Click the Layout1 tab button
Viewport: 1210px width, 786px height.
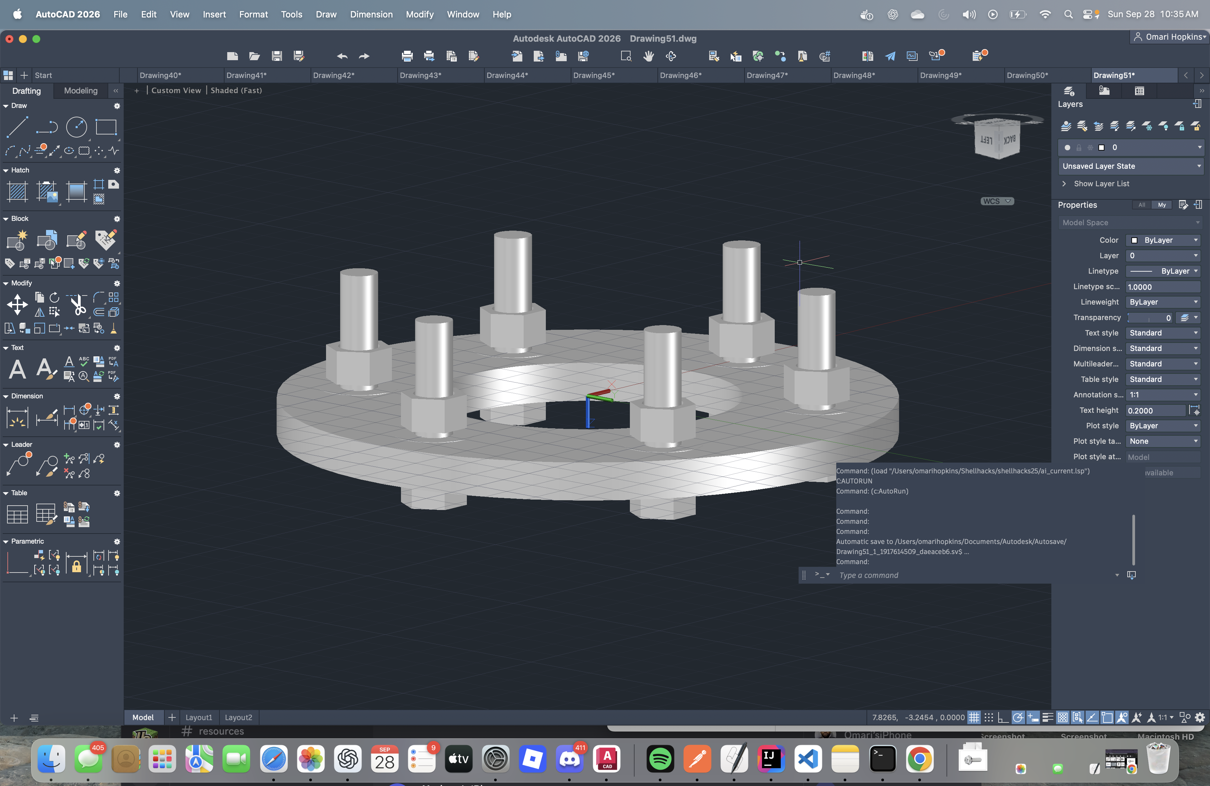click(199, 717)
